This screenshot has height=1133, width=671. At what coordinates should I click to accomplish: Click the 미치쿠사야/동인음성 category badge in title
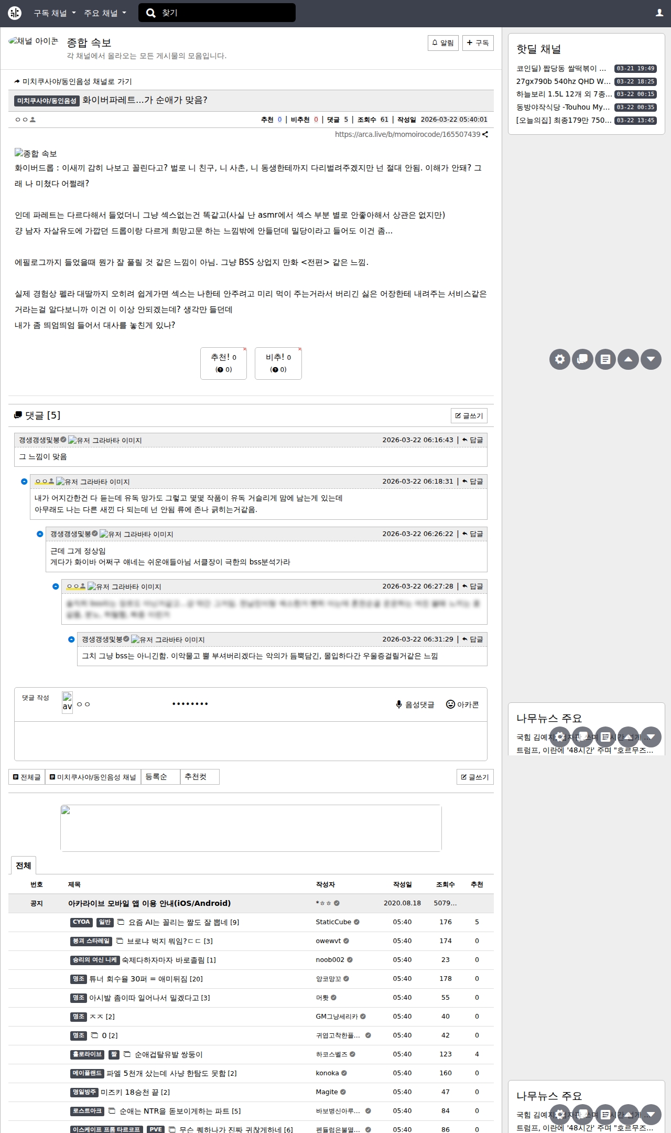47,101
